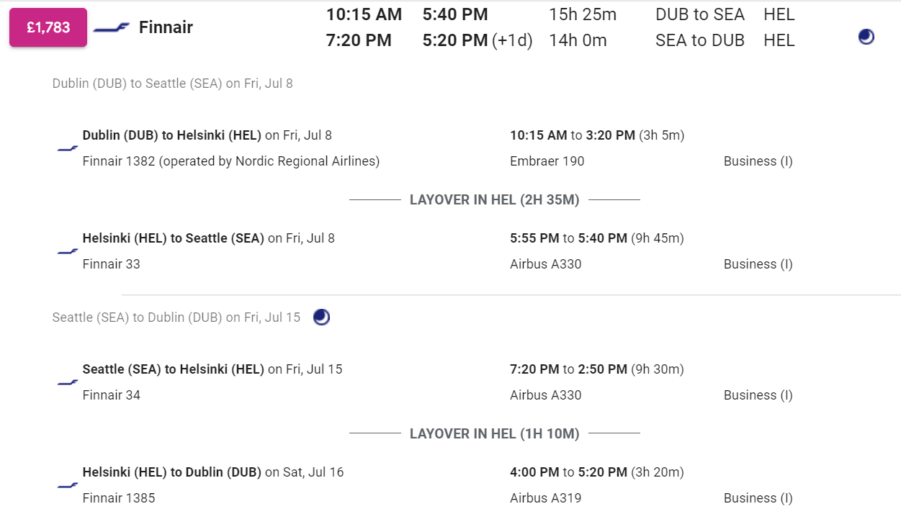Click the Finnair 33 flight number
Viewport: 901px width, 527px height.
point(112,264)
